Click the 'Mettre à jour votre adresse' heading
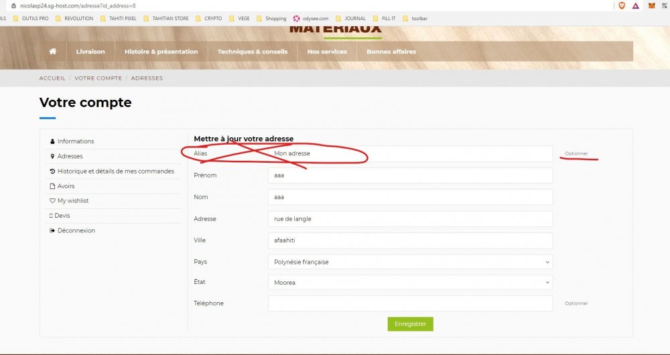Viewport: 670px width, 355px height. click(244, 139)
